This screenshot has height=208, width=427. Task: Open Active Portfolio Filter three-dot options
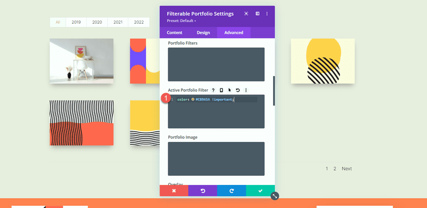pyautogui.click(x=246, y=90)
